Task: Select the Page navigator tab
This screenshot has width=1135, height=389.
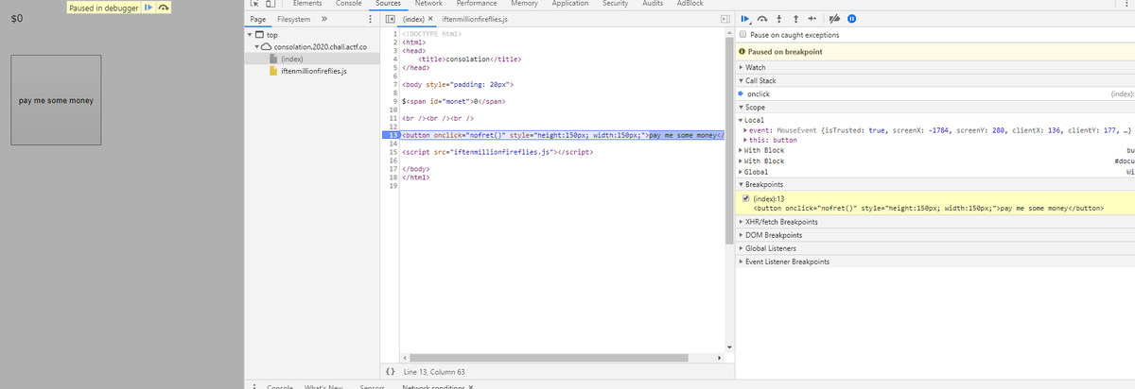Action: [256, 20]
